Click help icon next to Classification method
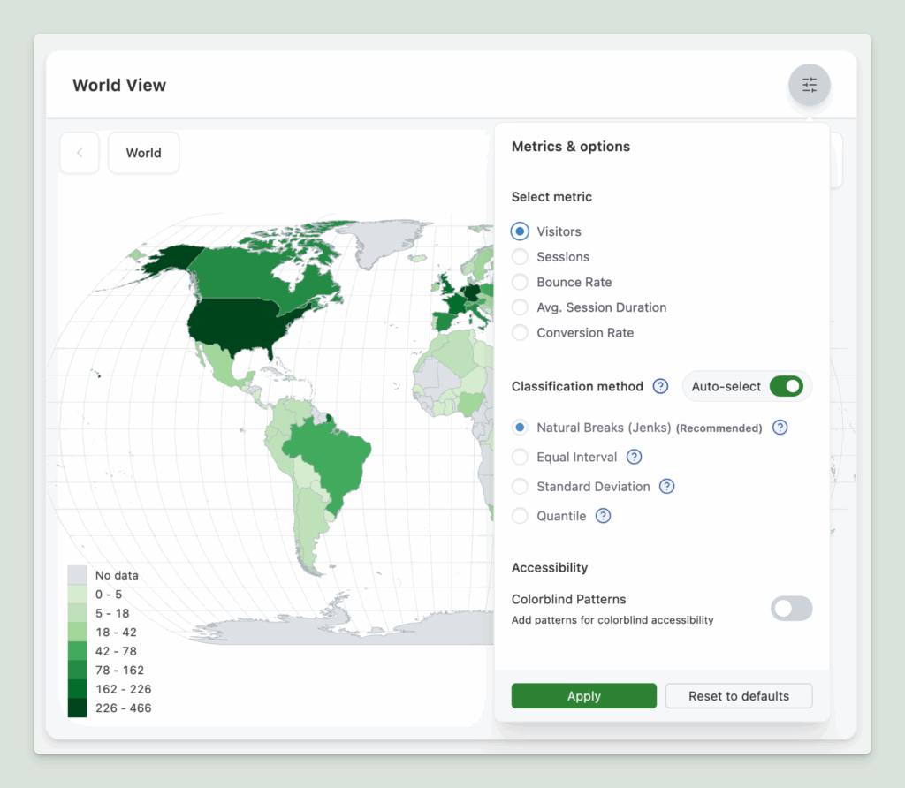The width and height of the screenshot is (905, 788). (660, 386)
